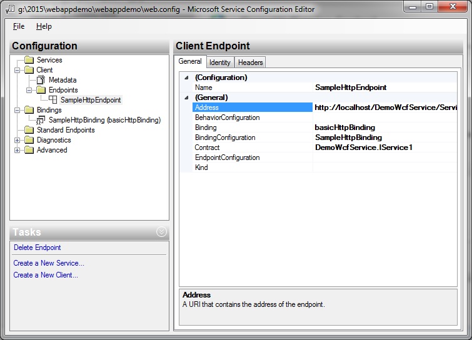Image resolution: width=472 pixels, height=340 pixels.
Task: Click the Client folder icon
Action: coord(29,70)
